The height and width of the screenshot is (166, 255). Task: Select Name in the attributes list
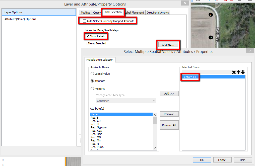(x=121, y=114)
